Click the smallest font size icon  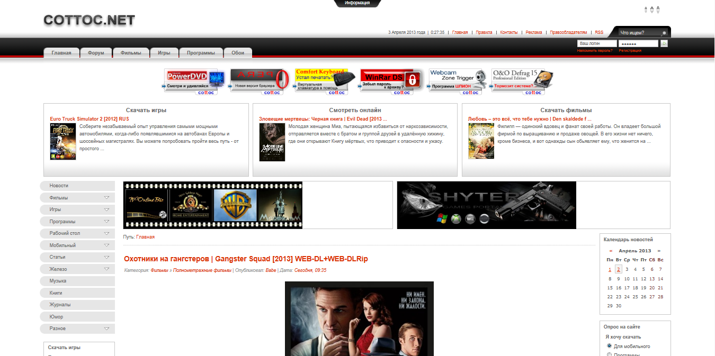click(x=646, y=10)
